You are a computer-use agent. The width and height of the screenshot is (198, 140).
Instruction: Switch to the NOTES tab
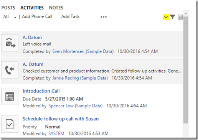point(56,8)
